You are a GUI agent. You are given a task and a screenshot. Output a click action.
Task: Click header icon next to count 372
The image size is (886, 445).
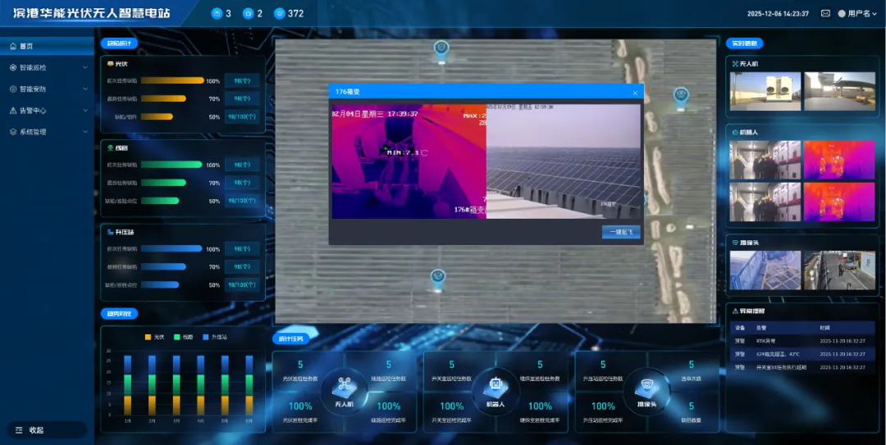pos(279,14)
